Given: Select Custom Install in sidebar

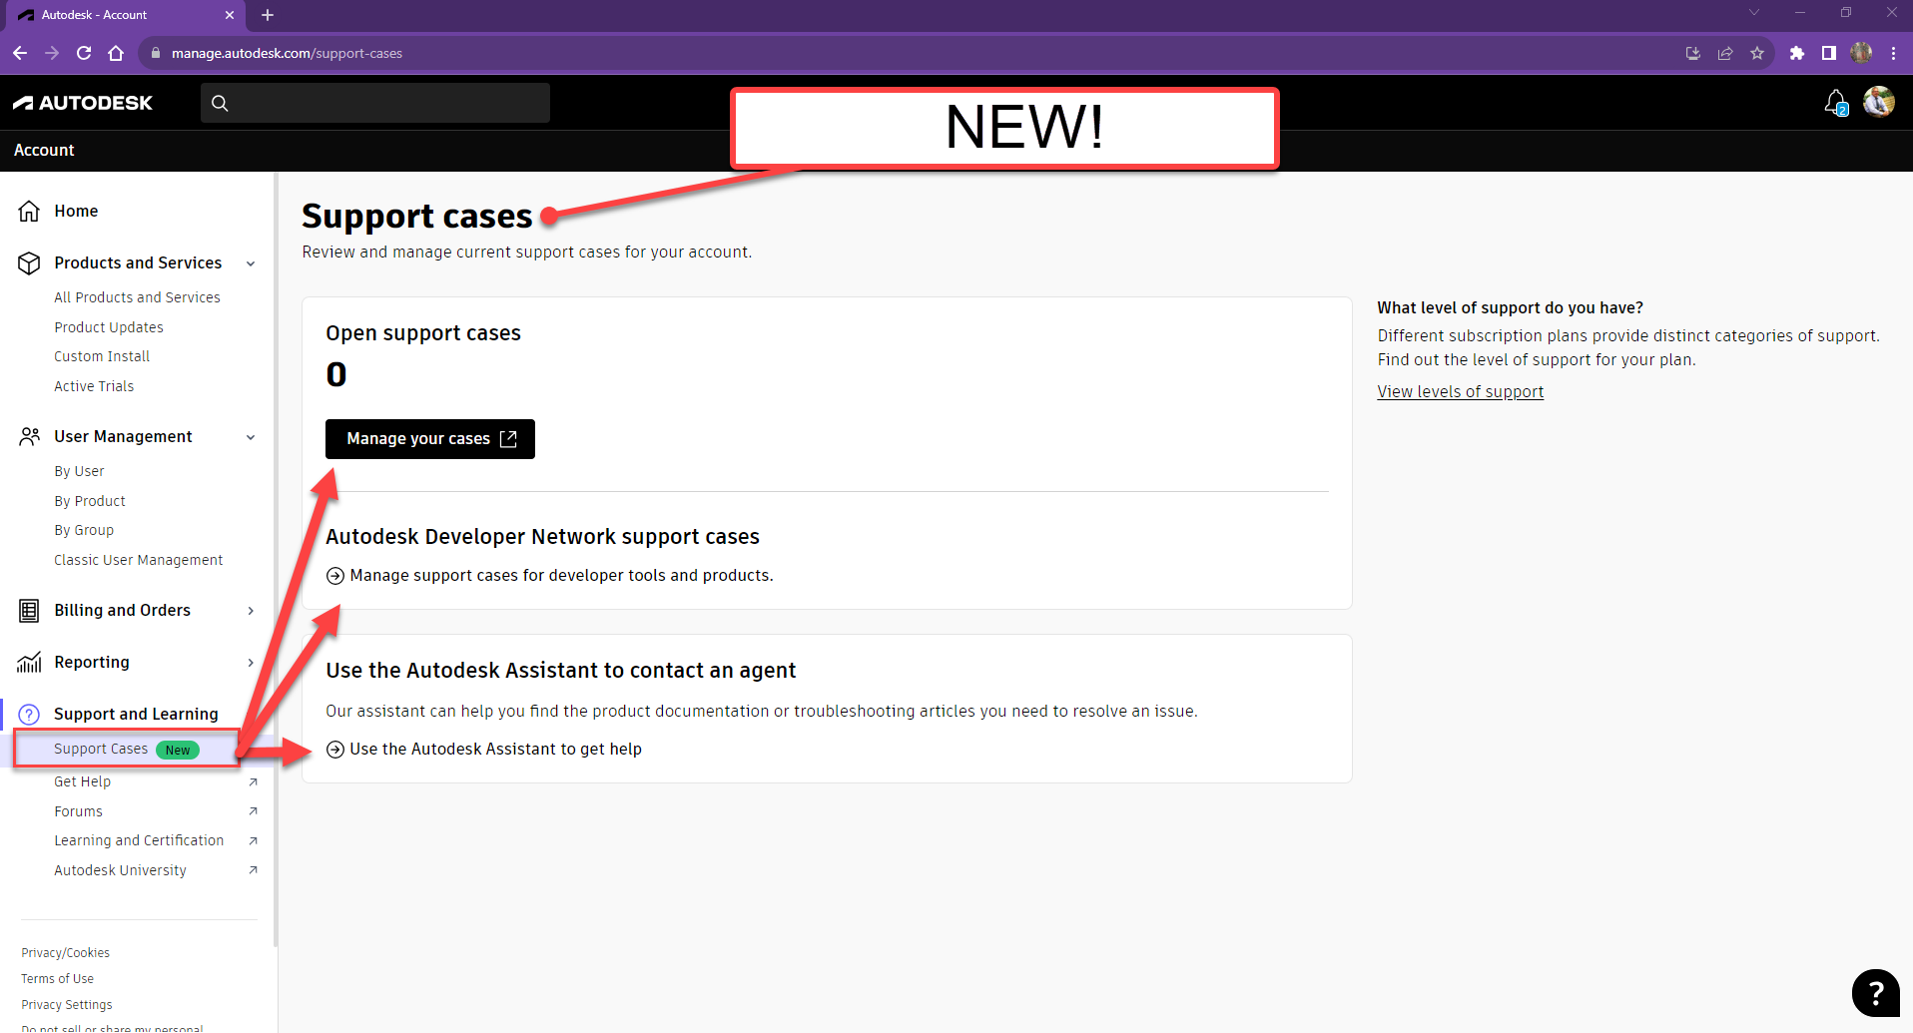Looking at the screenshot, I should coord(102,356).
